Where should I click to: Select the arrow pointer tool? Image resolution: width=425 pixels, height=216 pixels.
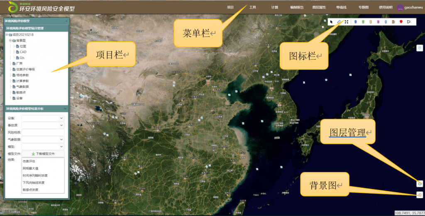click(x=332, y=22)
